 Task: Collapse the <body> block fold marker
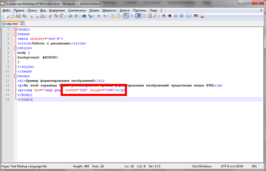point(15,76)
